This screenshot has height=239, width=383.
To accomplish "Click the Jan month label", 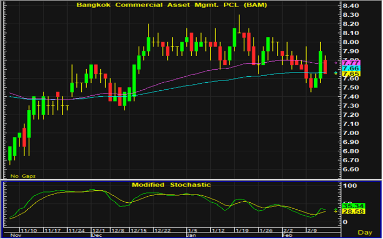I will click(x=192, y=236).
